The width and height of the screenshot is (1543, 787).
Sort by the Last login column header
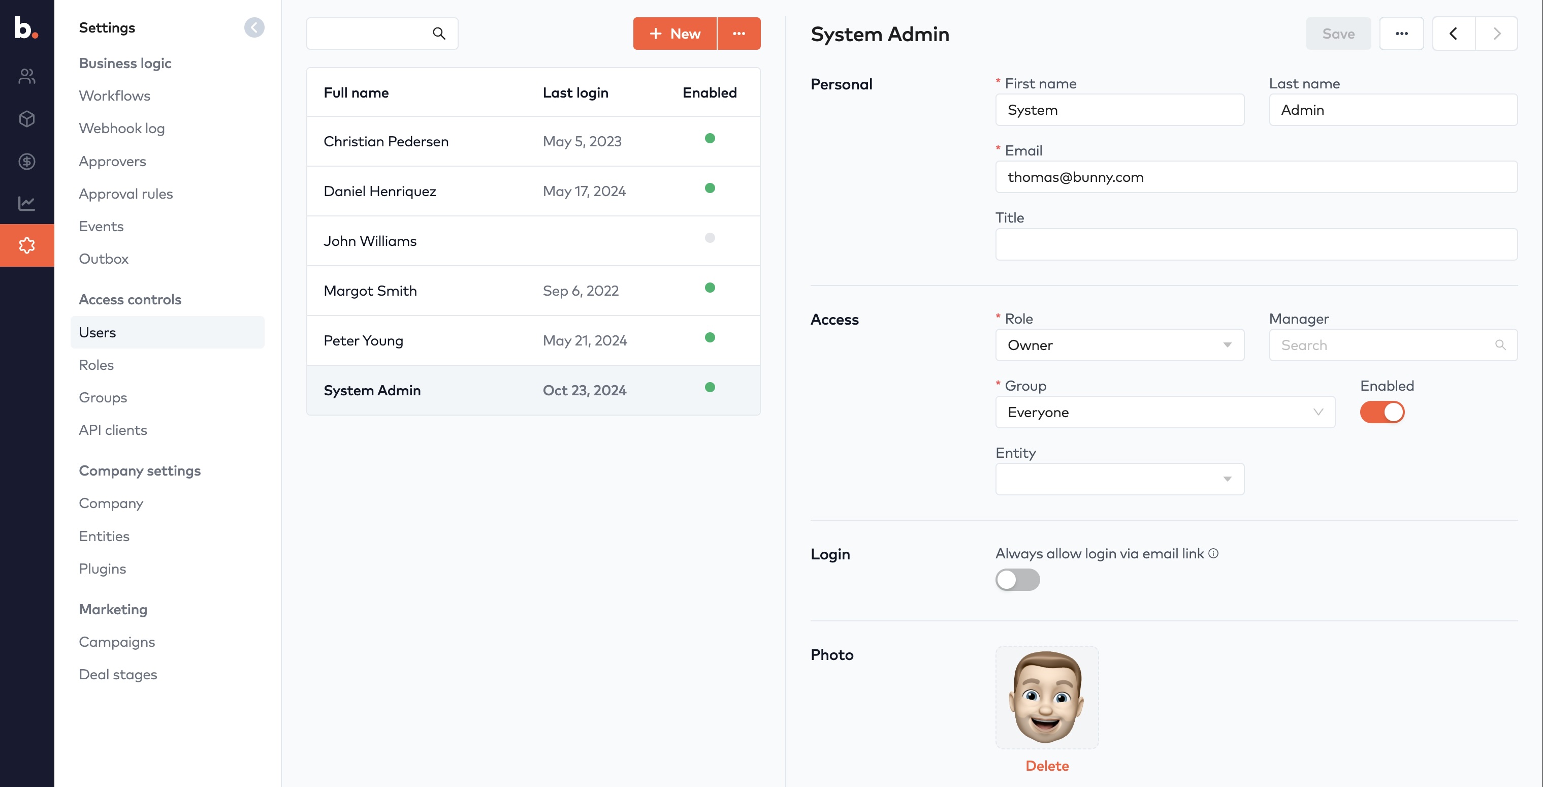click(575, 92)
